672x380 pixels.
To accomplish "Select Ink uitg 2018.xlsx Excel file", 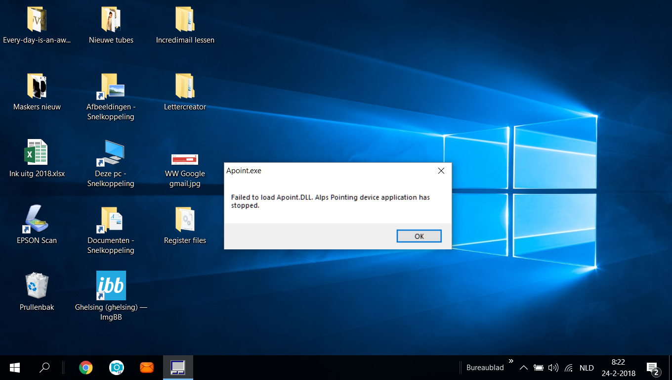I will [37, 152].
